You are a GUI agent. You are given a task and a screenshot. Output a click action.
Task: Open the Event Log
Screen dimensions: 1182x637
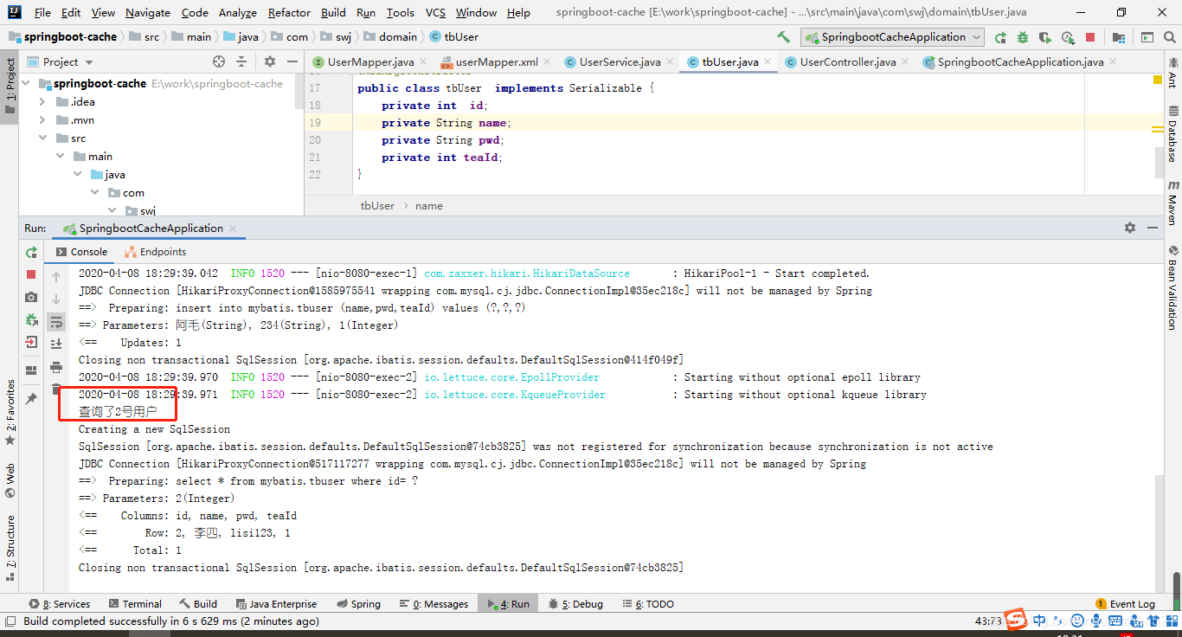1125,604
